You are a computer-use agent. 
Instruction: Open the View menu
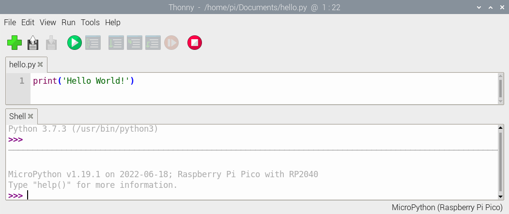[48, 22]
